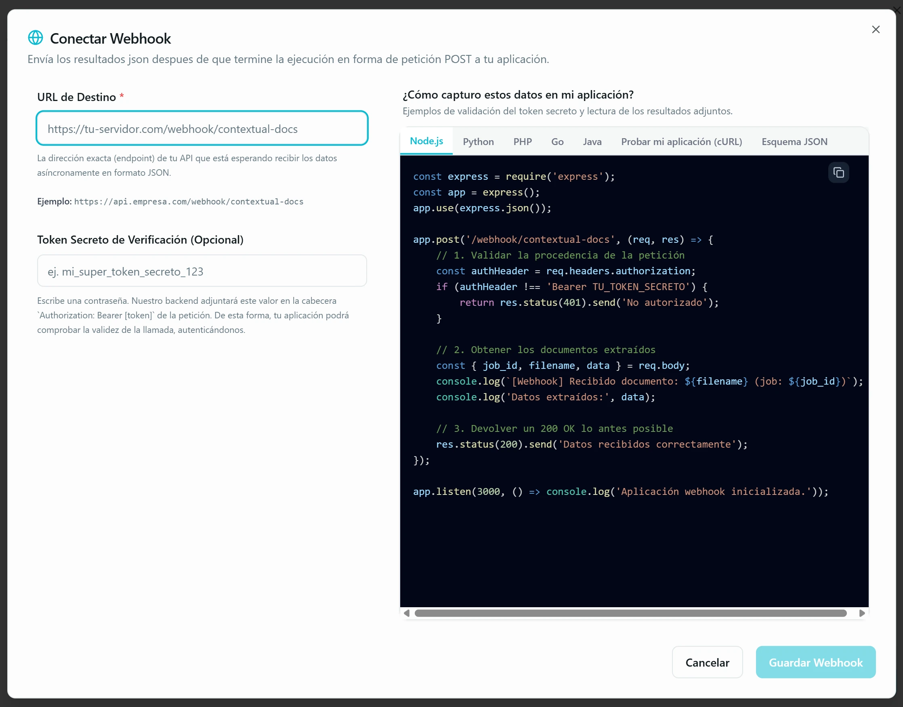Open the PHP code example tab
This screenshot has height=707, width=903.
point(523,141)
